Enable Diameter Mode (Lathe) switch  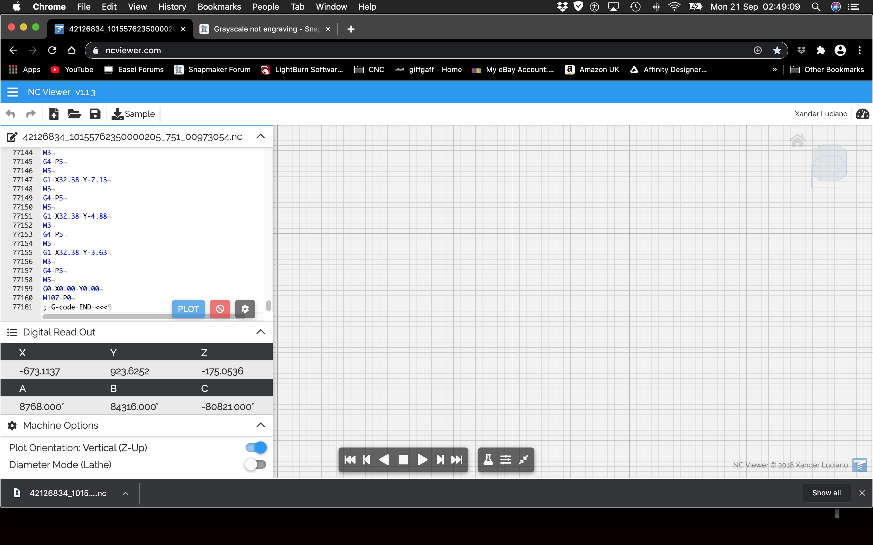click(255, 465)
